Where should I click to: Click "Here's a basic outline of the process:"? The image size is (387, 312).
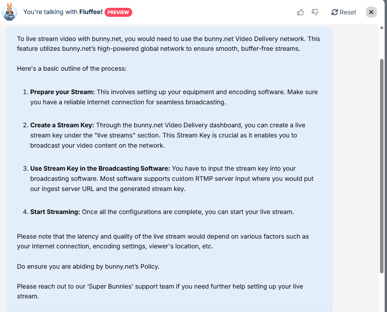pos(72,68)
